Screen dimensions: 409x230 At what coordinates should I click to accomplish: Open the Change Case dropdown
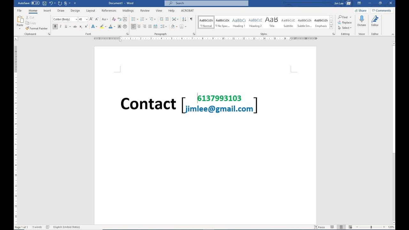(x=105, y=19)
